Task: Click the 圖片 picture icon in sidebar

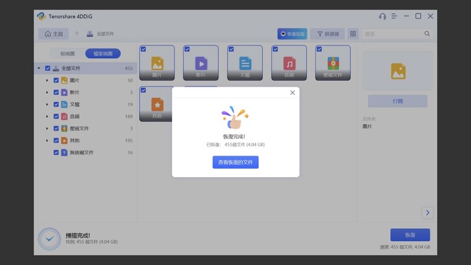Action: point(64,80)
